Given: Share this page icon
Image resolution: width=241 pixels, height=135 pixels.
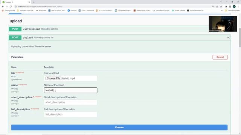Looking at the screenshot, I should coord(217,7).
